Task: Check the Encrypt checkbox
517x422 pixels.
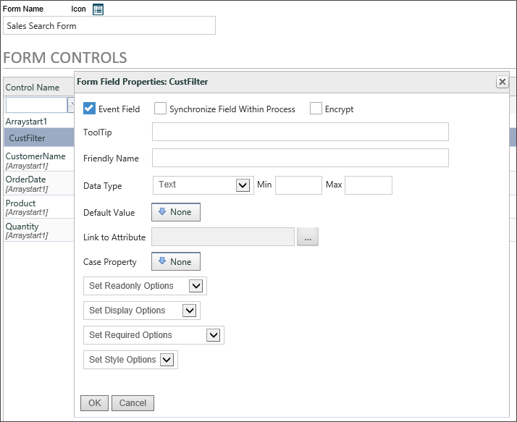Action: coord(316,109)
